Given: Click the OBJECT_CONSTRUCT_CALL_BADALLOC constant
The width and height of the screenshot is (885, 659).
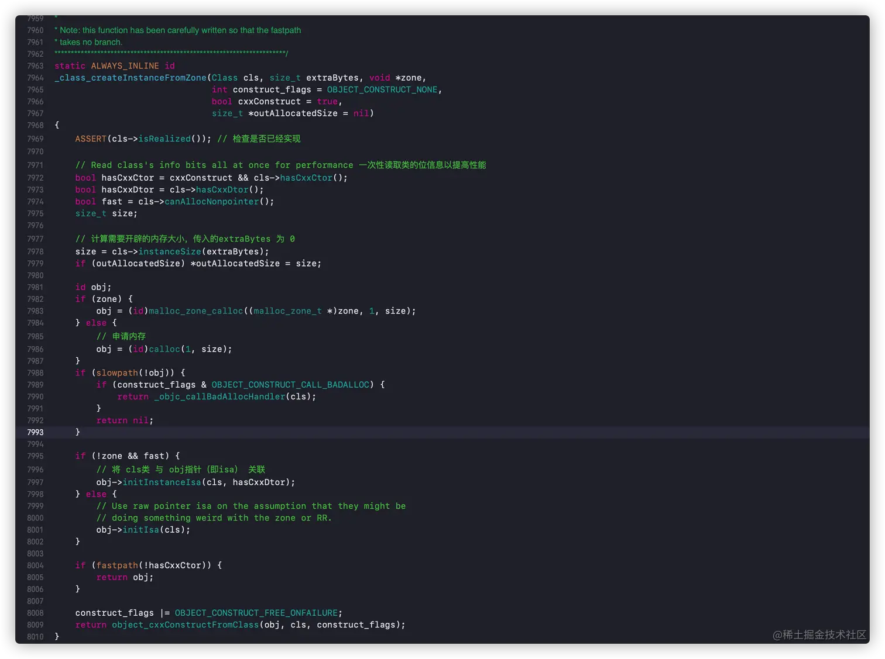Looking at the screenshot, I should [x=290, y=385].
